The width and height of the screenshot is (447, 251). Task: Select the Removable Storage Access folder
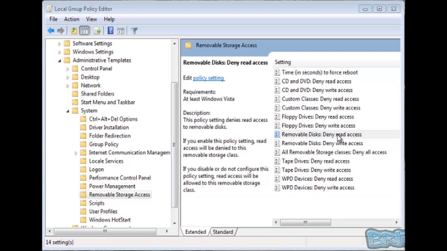(119, 195)
